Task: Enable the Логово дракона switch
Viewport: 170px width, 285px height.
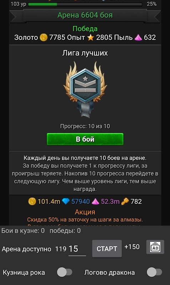Action: [154, 272]
